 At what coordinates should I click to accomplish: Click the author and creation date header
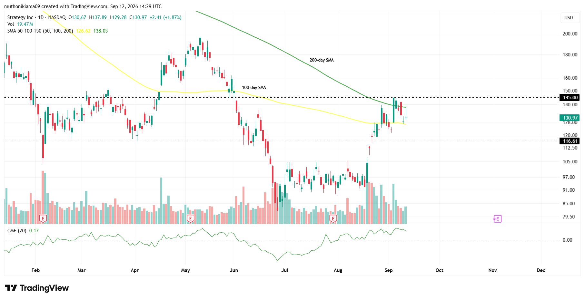(x=83, y=6)
